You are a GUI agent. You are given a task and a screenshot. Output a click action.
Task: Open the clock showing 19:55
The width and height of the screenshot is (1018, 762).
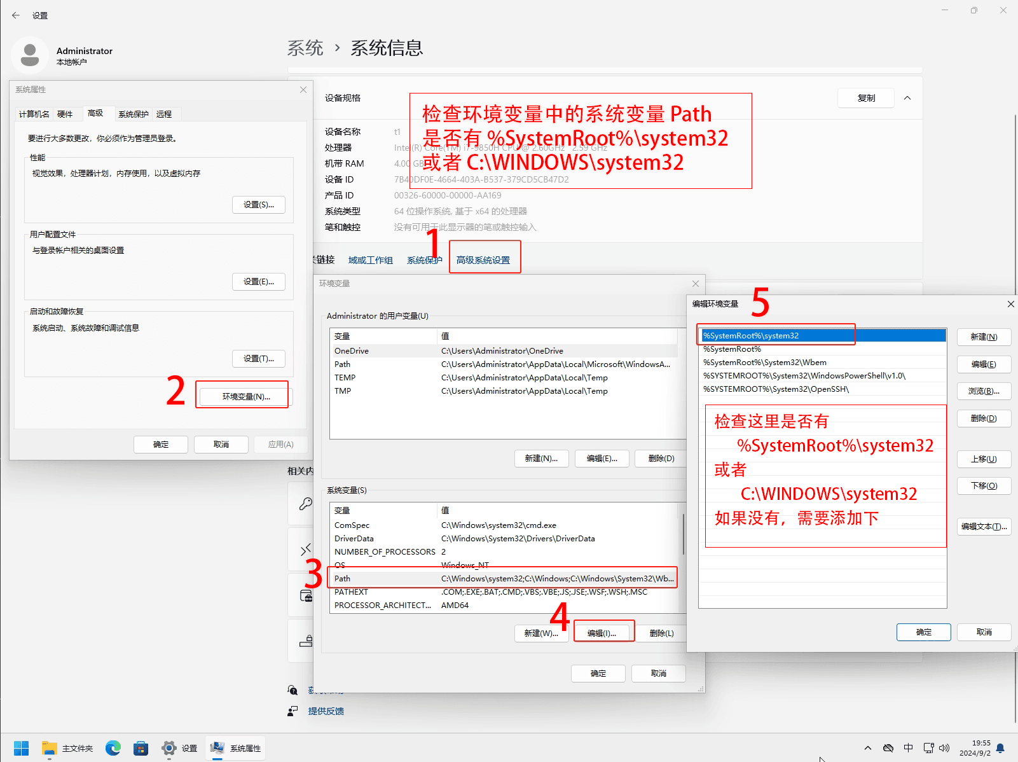[x=975, y=748]
